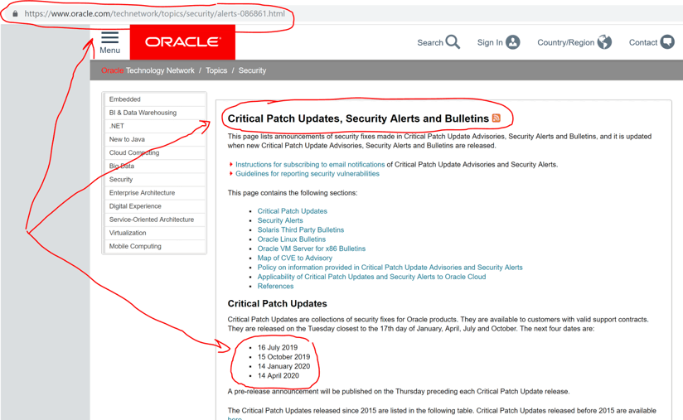
Task: Open the Topics breadcrumb
Action: click(216, 70)
